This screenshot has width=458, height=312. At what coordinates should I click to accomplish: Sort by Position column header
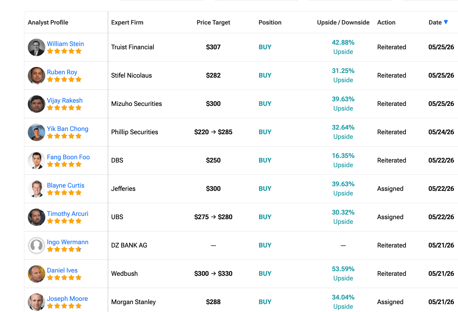coord(270,22)
